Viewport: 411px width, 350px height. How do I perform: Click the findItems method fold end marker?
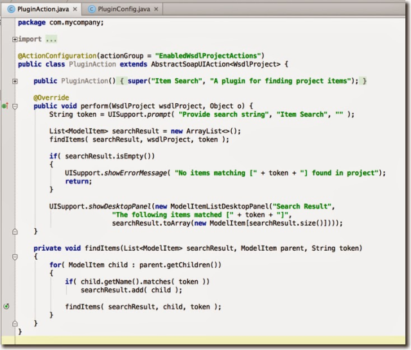click(15, 324)
